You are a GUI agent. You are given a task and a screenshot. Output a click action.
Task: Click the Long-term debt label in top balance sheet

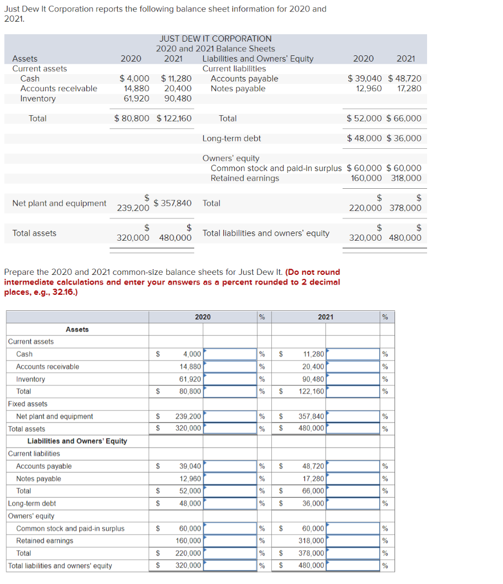(232, 139)
